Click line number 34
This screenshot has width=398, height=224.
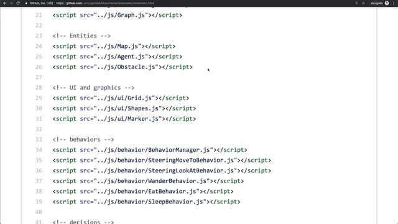[39, 150]
